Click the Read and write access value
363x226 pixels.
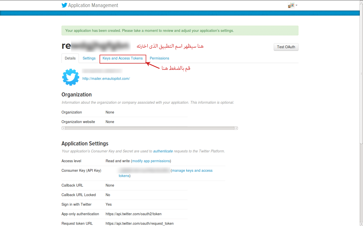(x=118, y=161)
